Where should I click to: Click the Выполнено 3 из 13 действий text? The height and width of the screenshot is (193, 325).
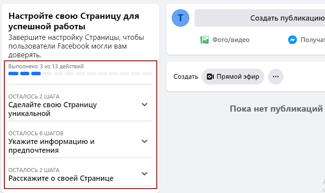pyautogui.click(x=46, y=67)
